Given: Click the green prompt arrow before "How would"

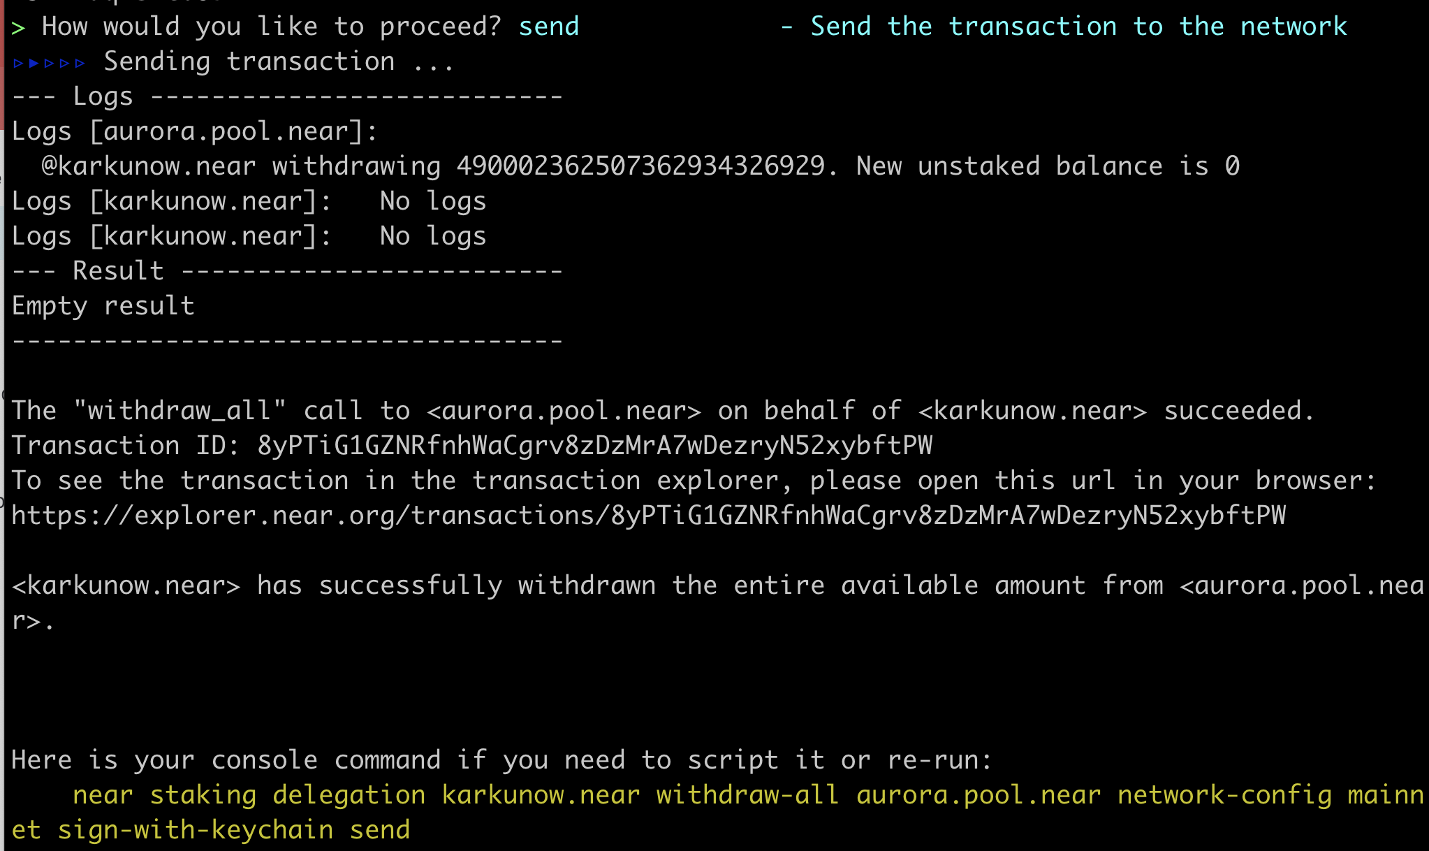Looking at the screenshot, I should [19, 28].
